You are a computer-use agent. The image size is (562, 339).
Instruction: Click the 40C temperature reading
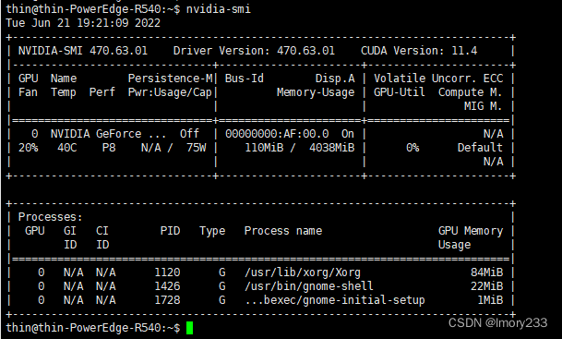point(67,148)
